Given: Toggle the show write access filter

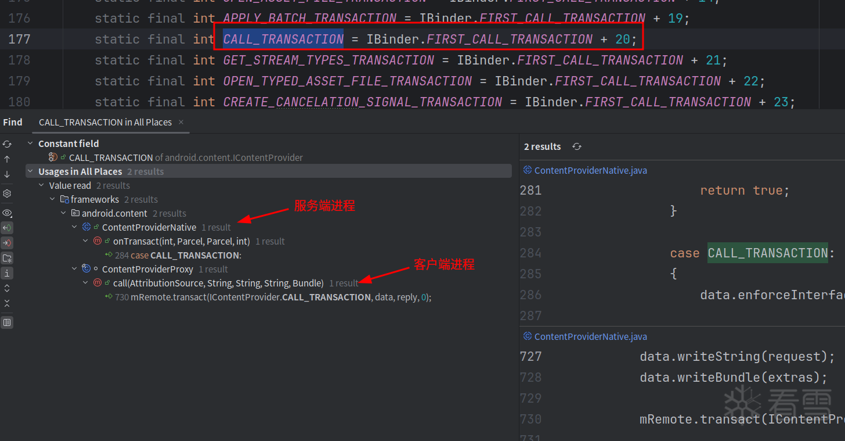Looking at the screenshot, I should coord(7,243).
